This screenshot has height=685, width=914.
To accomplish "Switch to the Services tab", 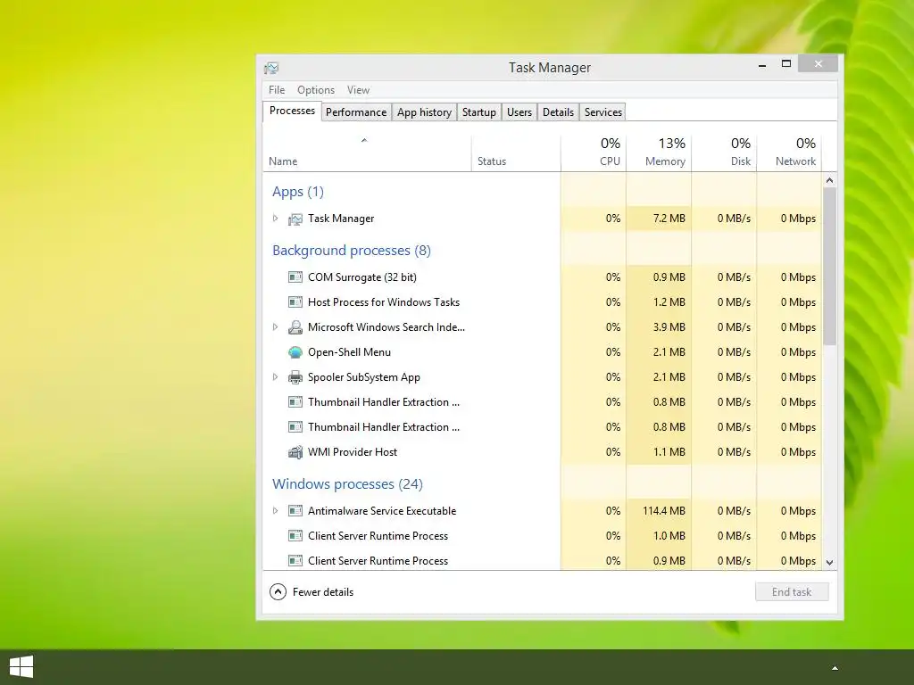I will (603, 112).
